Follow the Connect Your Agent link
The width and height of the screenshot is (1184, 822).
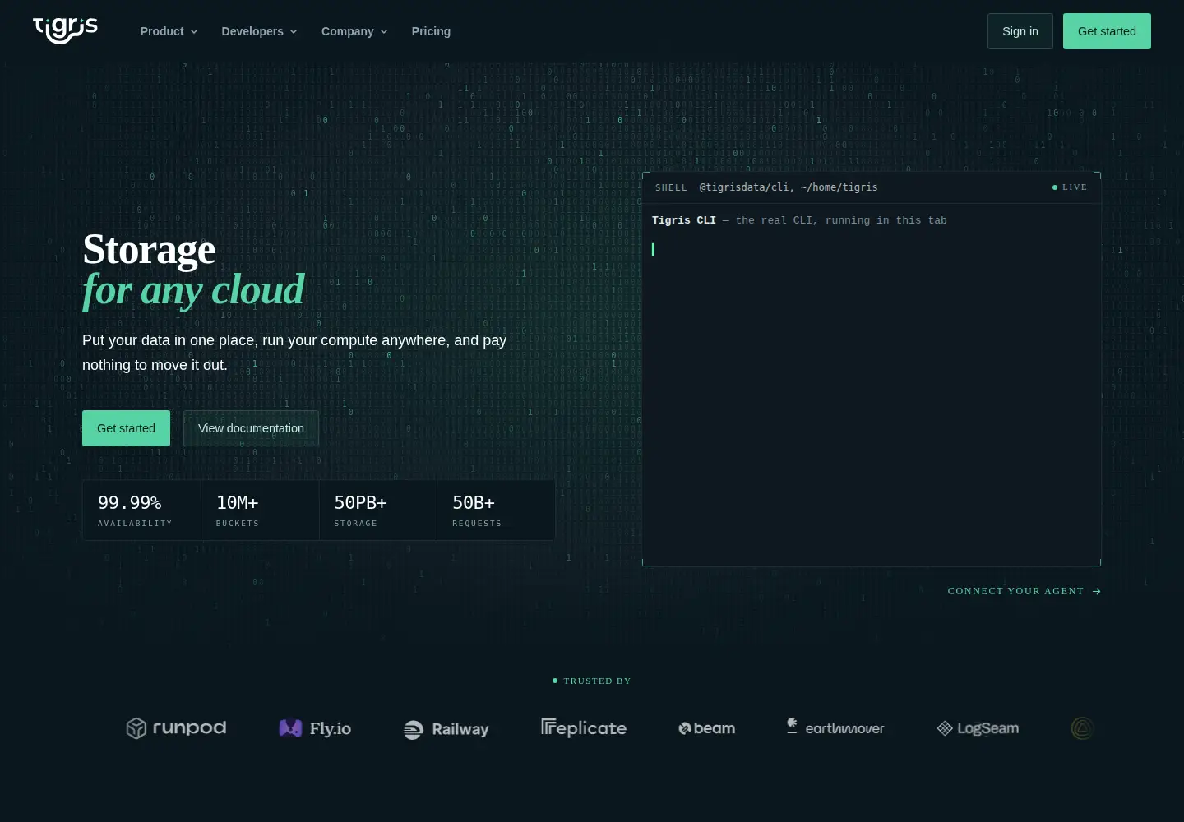click(x=1024, y=591)
